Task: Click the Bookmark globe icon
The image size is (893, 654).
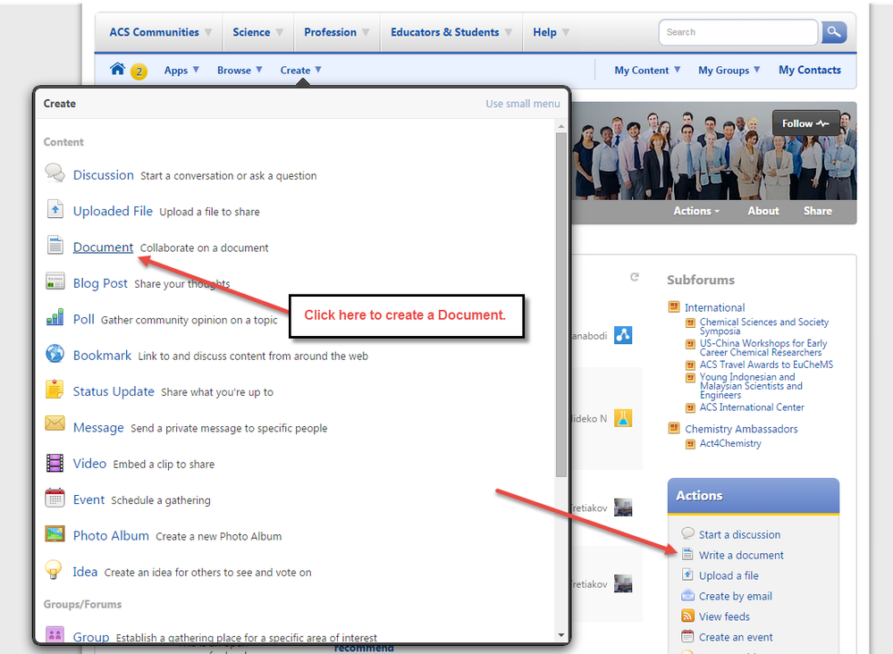Action: pyautogui.click(x=55, y=354)
